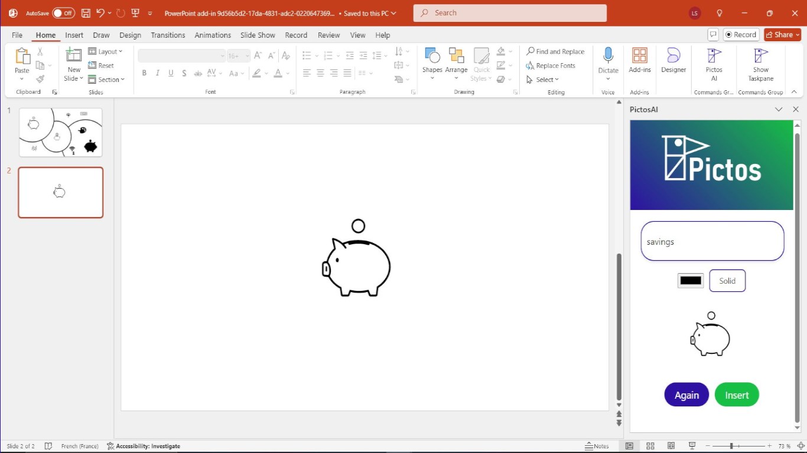Switch to Normal view icon
The height and width of the screenshot is (453, 807).
pyautogui.click(x=630, y=446)
